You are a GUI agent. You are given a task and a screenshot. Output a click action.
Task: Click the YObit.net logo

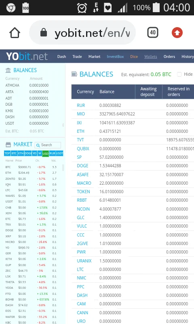(x=27, y=56)
